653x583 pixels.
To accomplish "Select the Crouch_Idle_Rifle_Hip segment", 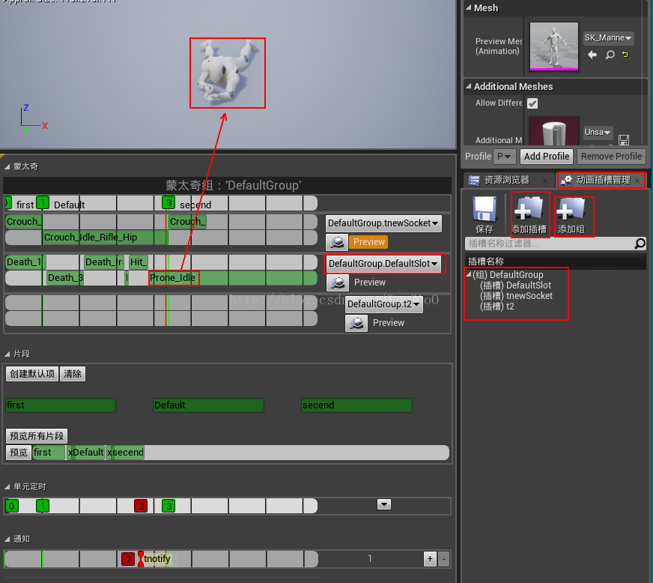I will [x=104, y=238].
